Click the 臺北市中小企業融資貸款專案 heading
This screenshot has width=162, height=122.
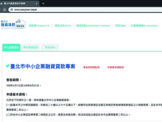[x=43, y=66]
